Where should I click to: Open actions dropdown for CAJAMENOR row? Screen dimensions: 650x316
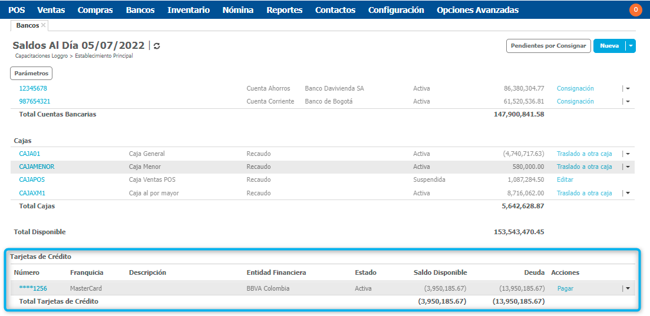point(627,167)
